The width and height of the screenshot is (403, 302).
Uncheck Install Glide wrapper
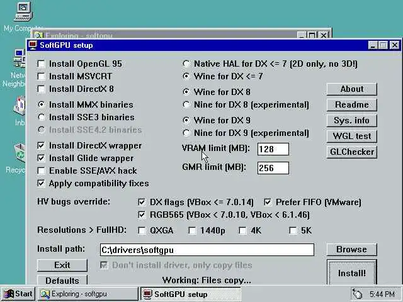pyautogui.click(x=41, y=158)
